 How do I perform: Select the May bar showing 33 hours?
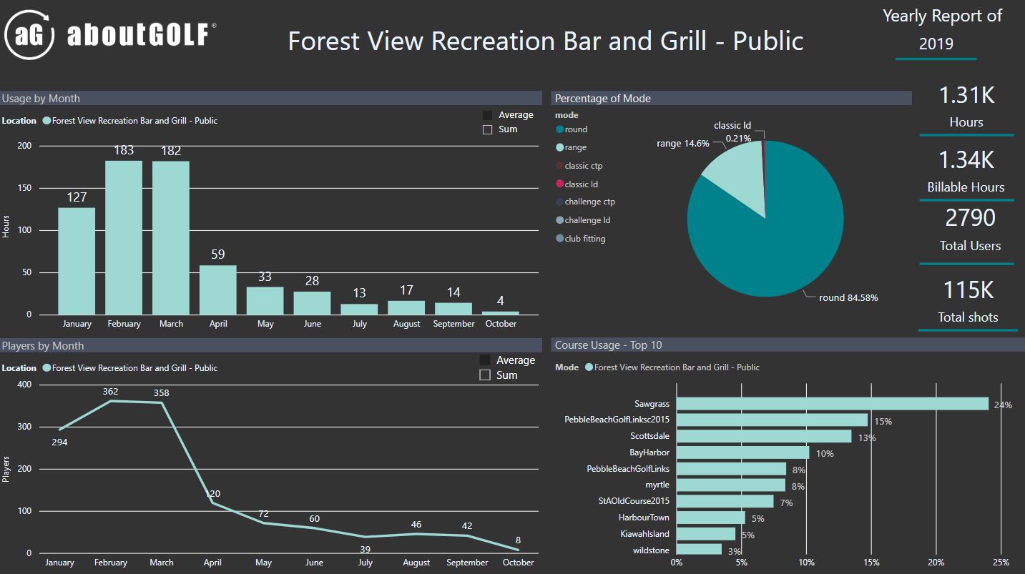click(265, 301)
